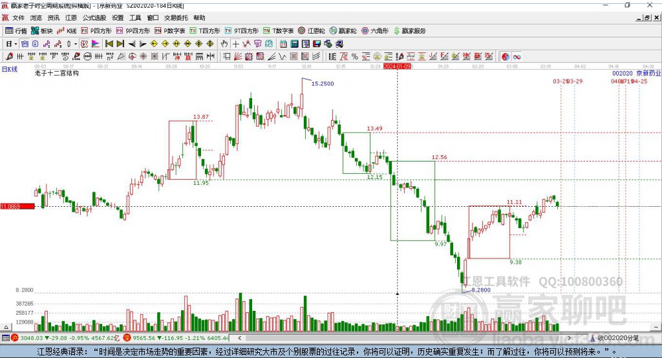Step chart right with black arrow
The width and height of the screenshot is (662, 358).
pyautogui.click(x=143, y=44)
